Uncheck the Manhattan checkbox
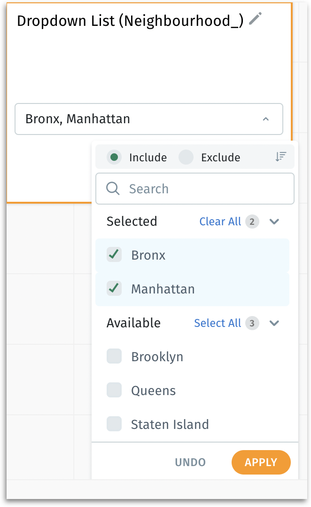Screen dimensions: 311x507 coord(114,288)
